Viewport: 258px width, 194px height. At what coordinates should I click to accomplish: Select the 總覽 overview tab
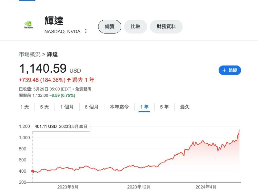pyautogui.click(x=110, y=26)
